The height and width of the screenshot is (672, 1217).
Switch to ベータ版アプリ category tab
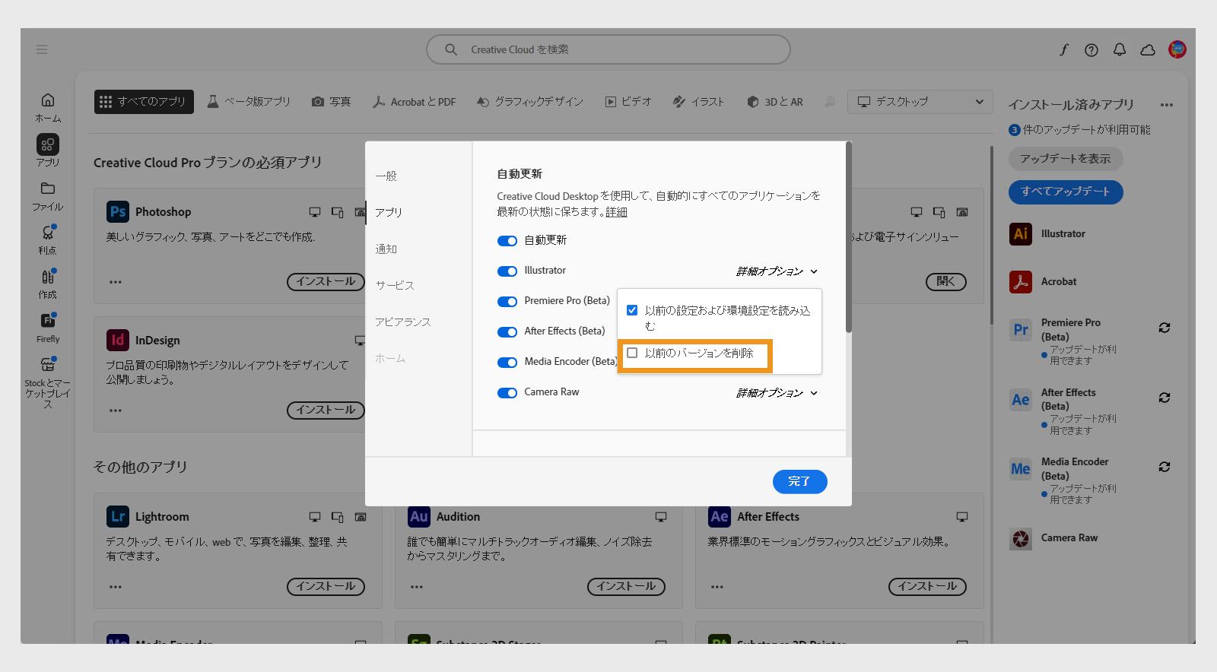249,102
